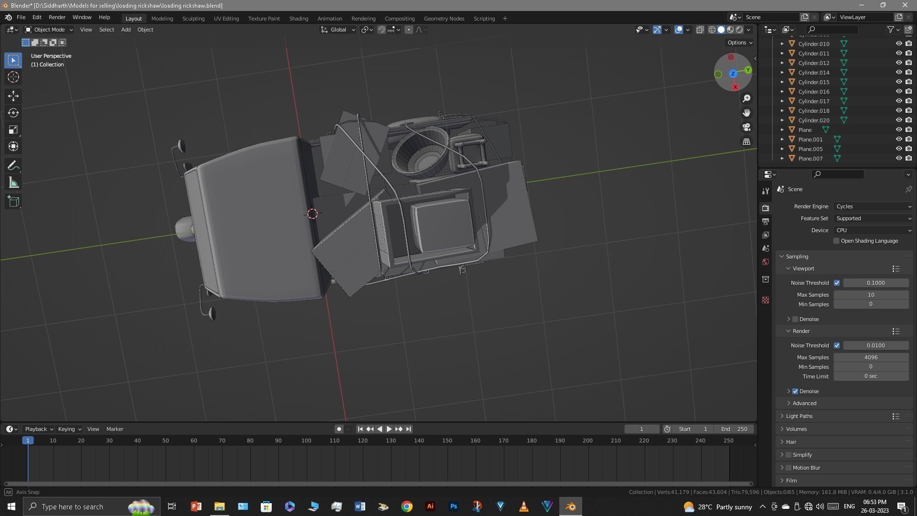Viewport: 917px width, 516px height.
Task: Open Global transform orientation dropdown
Action: pyautogui.click(x=338, y=30)
